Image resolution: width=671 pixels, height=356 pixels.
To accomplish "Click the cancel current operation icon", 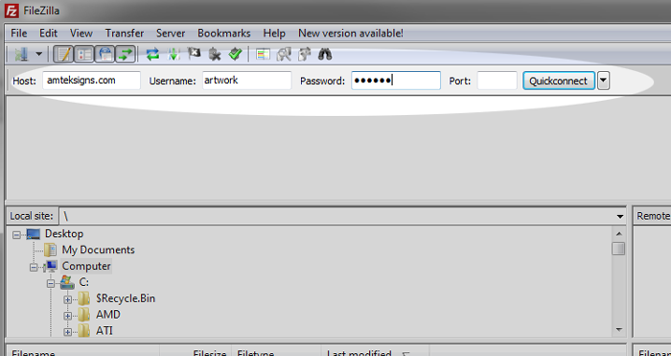I will (x=194, y=54).
